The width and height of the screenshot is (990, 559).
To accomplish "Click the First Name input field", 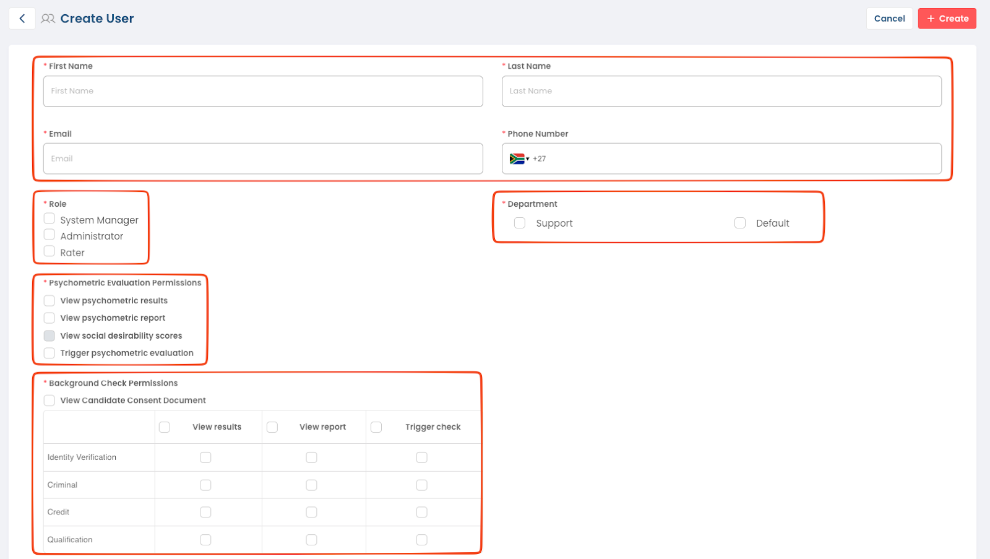I will pos(263,92).
